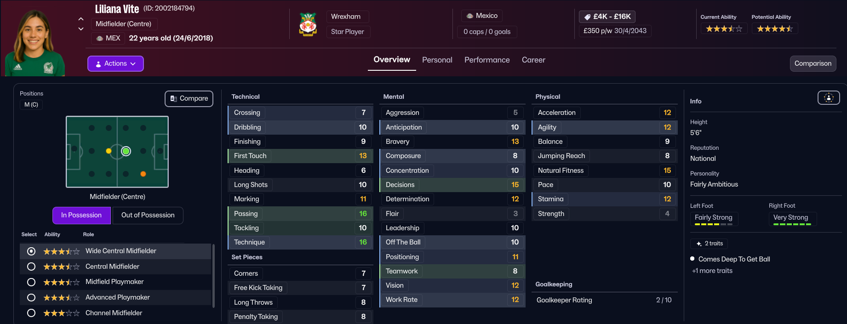Click the sparkle icon next to 2 traits
Image resolution: width=847 pixels, height=324 pixels.
699,244
